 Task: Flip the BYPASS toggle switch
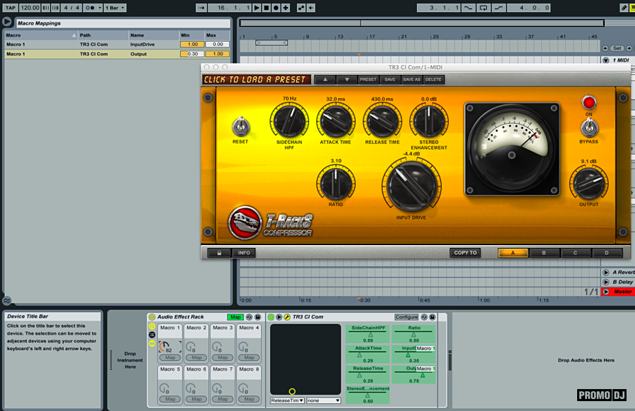coord(589,128)
